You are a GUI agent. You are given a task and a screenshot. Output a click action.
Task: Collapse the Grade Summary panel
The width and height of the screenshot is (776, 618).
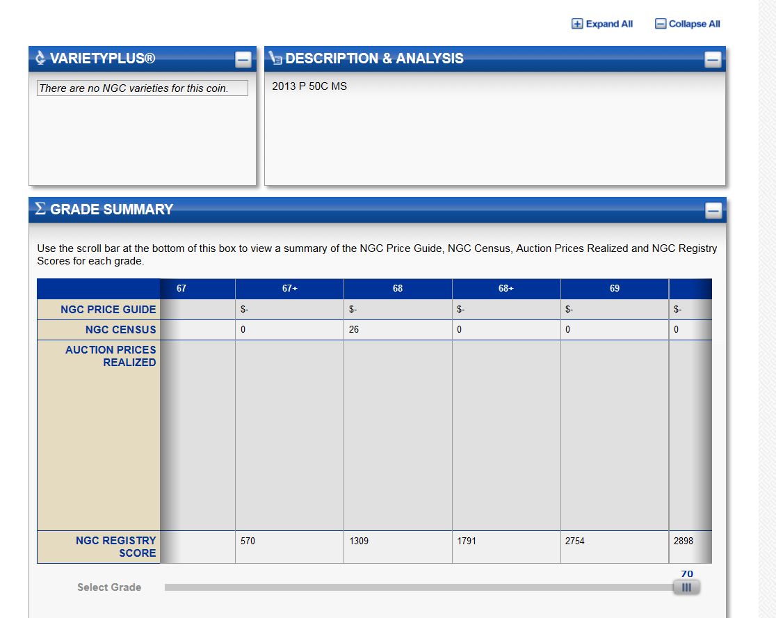pyautogui.click(x=713, y=211)
